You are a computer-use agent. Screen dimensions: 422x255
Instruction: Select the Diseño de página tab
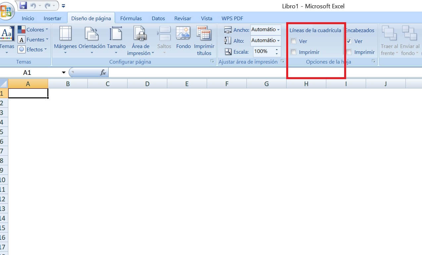[91, 19]
